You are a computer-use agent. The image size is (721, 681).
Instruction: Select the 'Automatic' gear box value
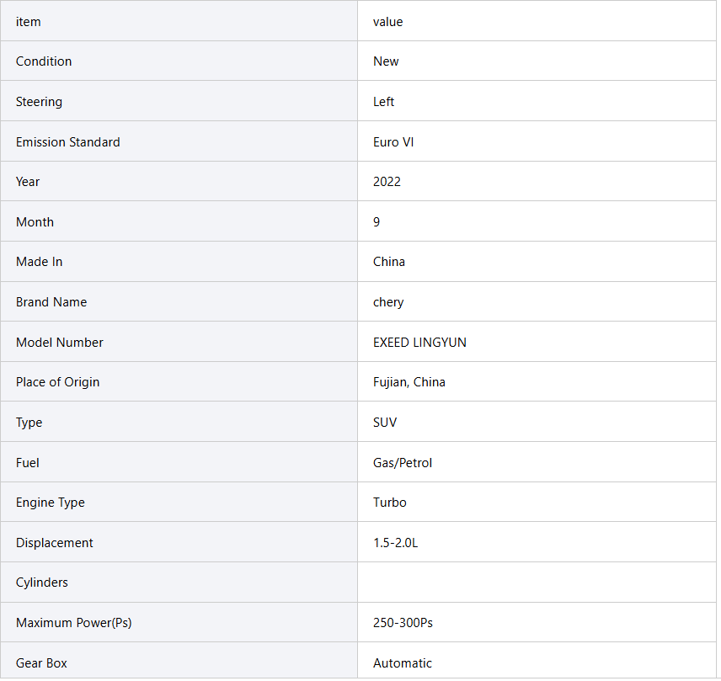tap(403, 663)
